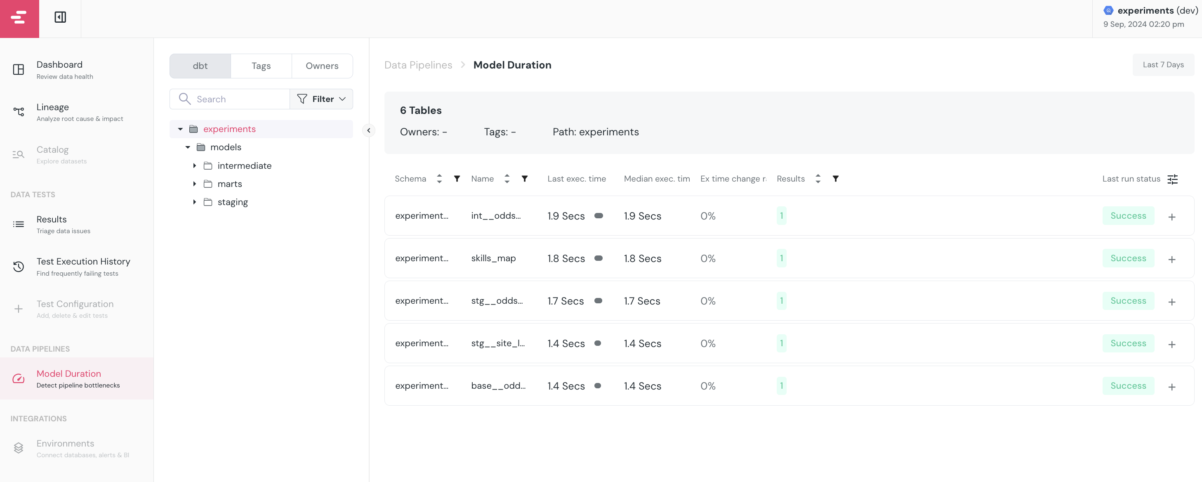1202x482 pixels.
Task: Click the search magnifier icon
Action: (185, 99)
